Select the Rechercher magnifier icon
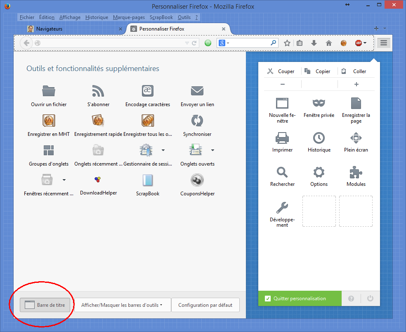The height and width of the screenshot is (332, 406). [x=282, y=172]
